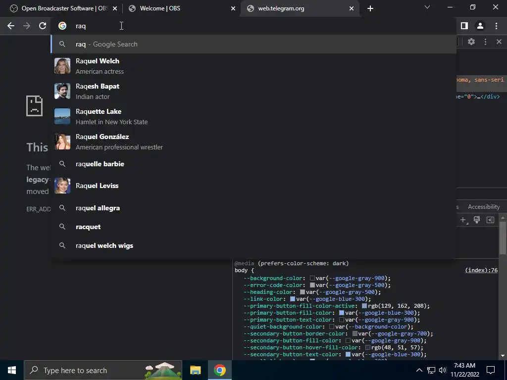Close the Open Broadcaster Software tab
Image resolution: width=507 pixels, height=380 pixels.
[x=115, y=8]
